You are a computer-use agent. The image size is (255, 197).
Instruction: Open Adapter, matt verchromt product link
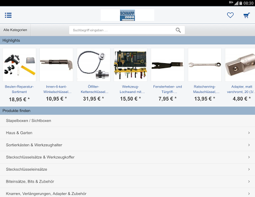(241, 89)
